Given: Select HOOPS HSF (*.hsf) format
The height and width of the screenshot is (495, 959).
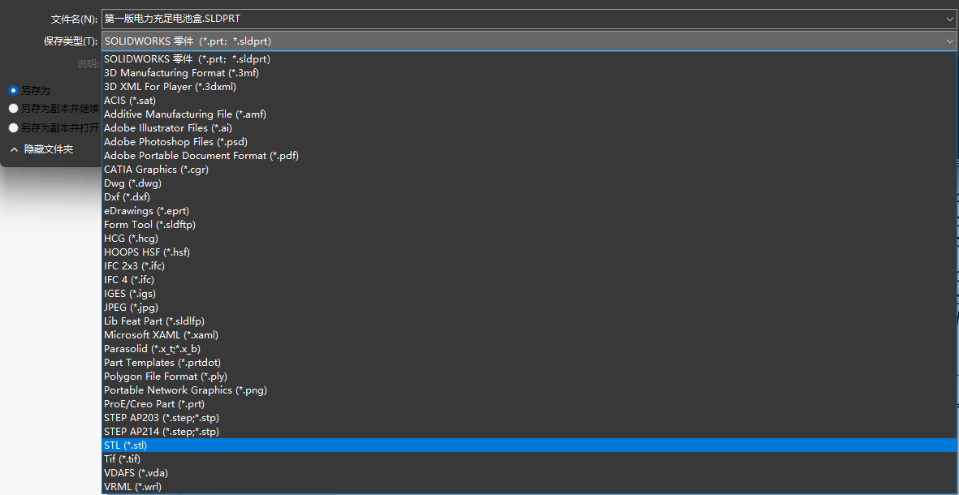Looking at the screenshot, I should coord(529,252).
